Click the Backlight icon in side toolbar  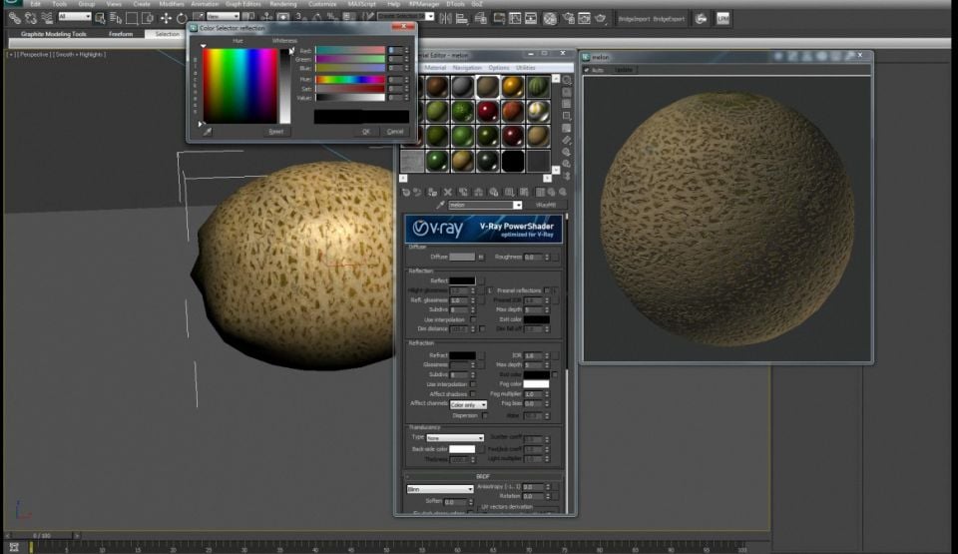pyautogui.click(x=567, y=92)
